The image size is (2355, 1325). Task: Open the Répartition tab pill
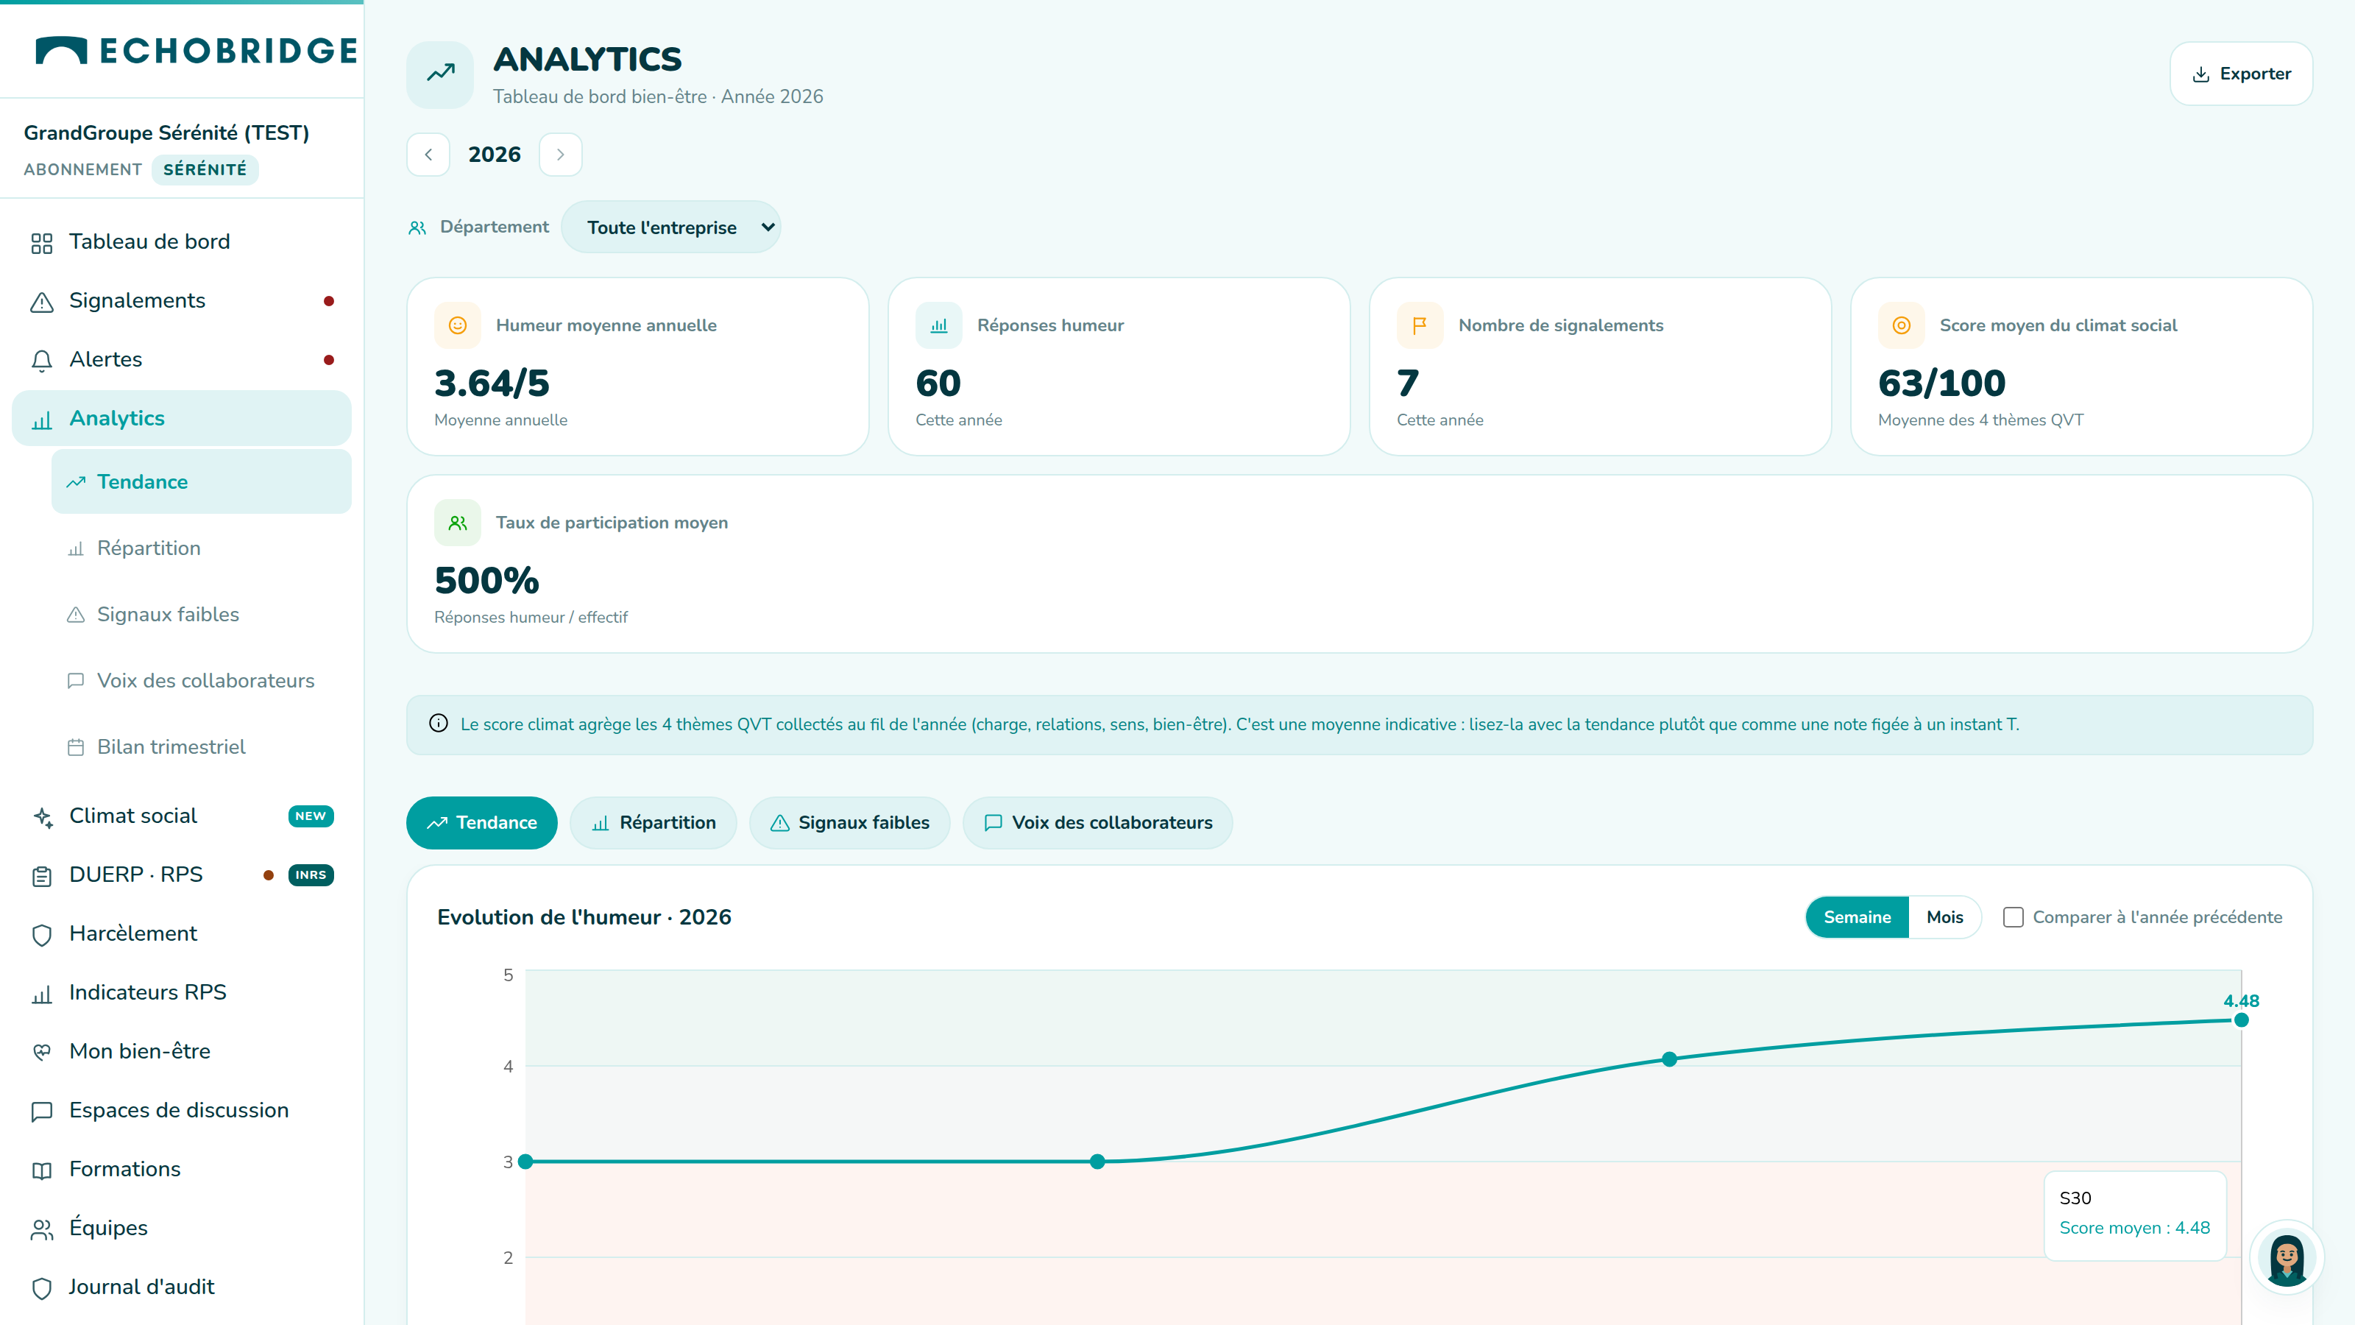653,823
